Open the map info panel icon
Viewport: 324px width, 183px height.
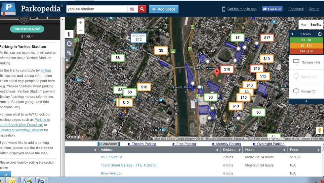coord(69,34)
